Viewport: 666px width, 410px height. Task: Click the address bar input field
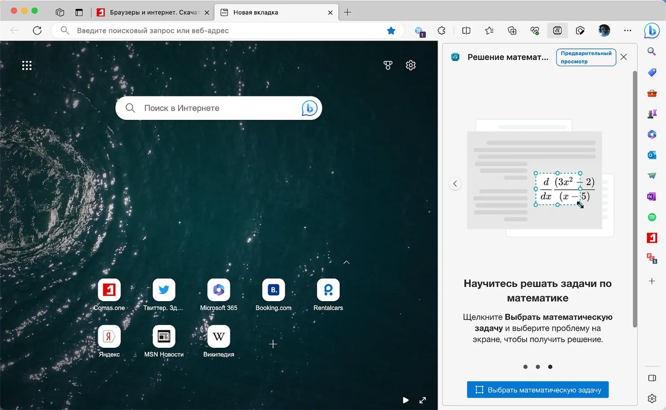coord(228,31)
